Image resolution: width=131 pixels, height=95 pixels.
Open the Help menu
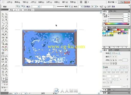[73, 2]
